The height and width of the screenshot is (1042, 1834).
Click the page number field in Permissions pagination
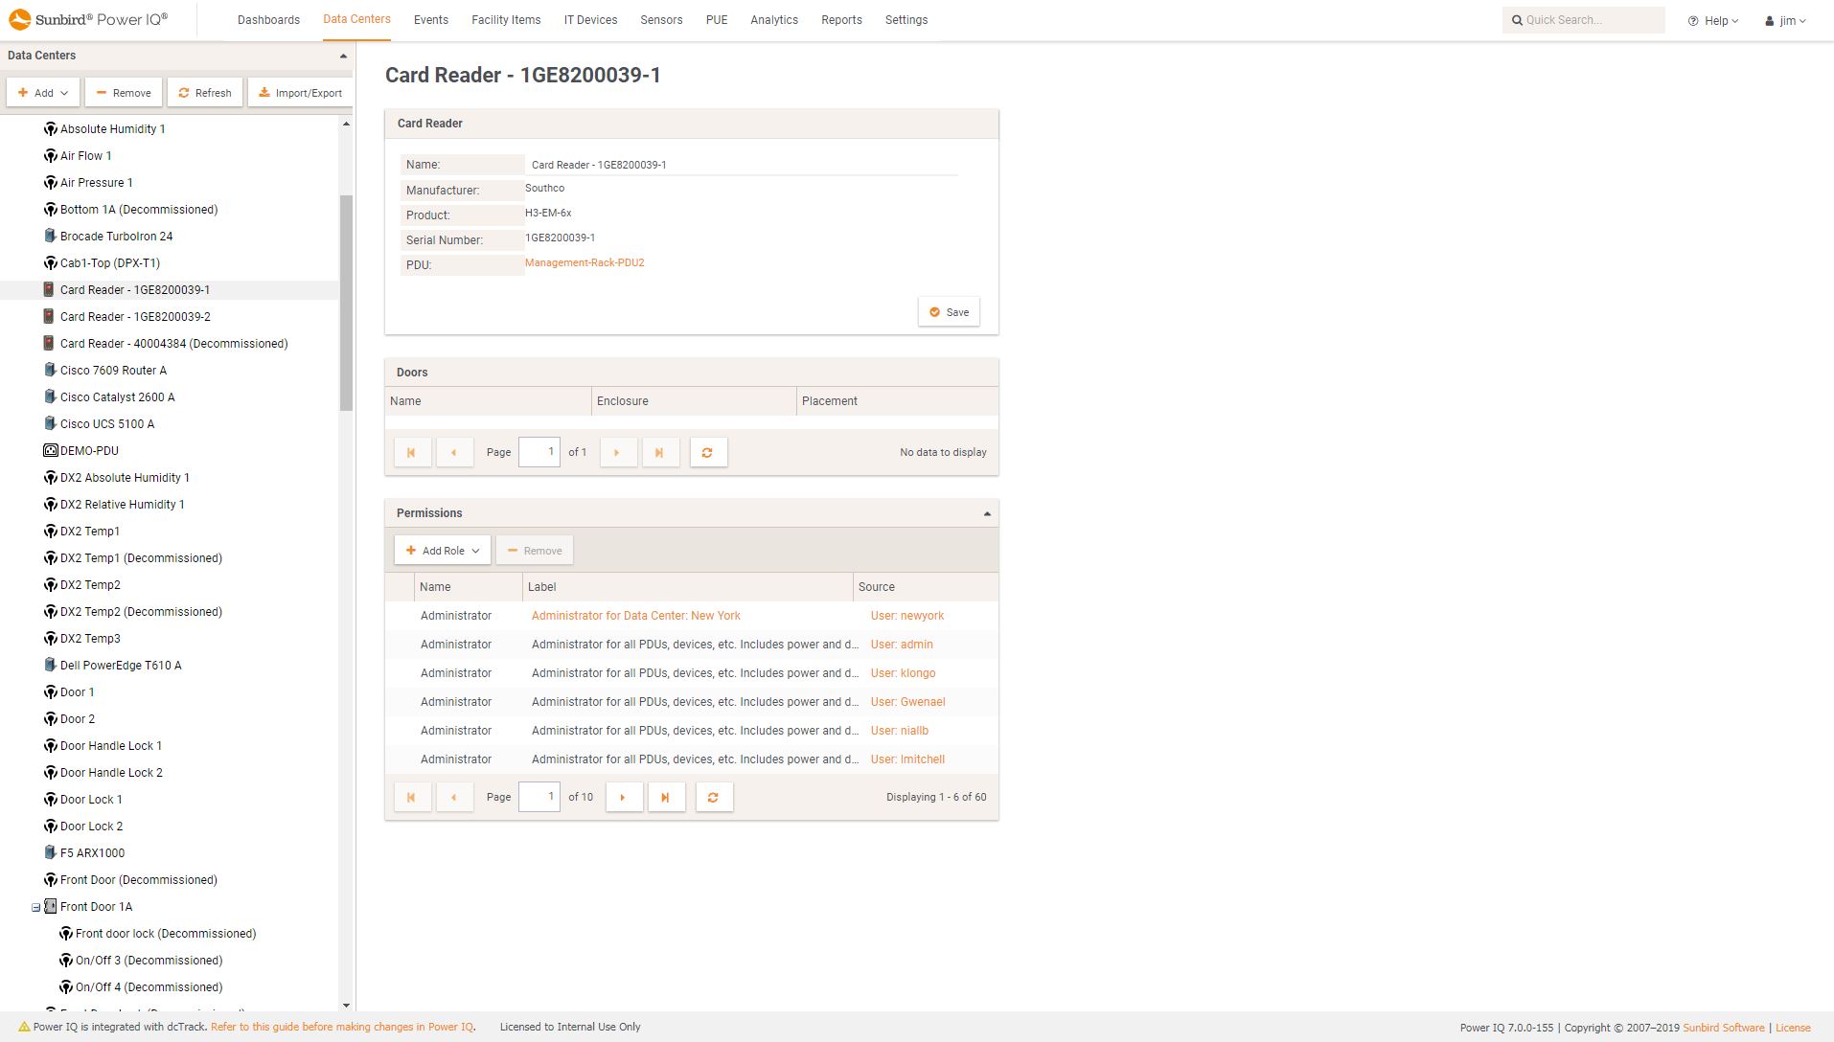pos(539,796)
